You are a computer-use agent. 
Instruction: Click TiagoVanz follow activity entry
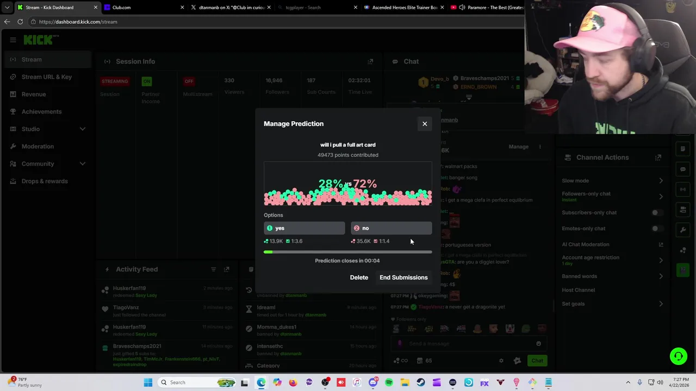[x=167, y=311]
